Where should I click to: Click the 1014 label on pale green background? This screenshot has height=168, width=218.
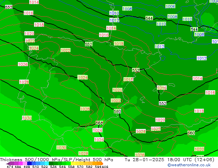pos(111,28)
